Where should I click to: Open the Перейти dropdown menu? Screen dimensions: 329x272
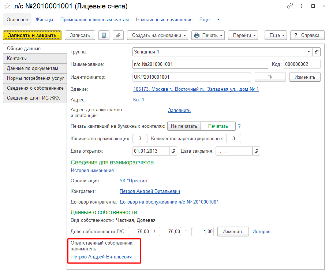click(243, 35)
